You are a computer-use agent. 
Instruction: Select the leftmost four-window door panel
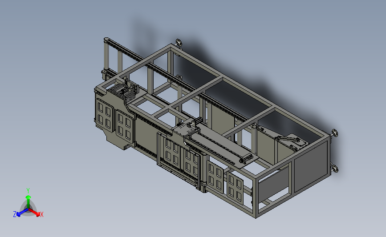tap(104, 115)
